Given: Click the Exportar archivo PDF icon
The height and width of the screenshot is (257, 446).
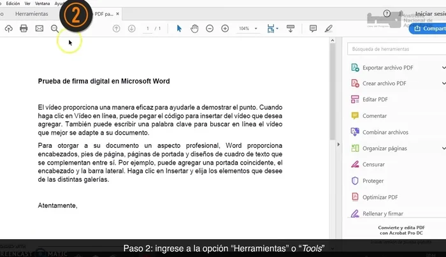Looking at the screenshot, I should pos(355,68).
